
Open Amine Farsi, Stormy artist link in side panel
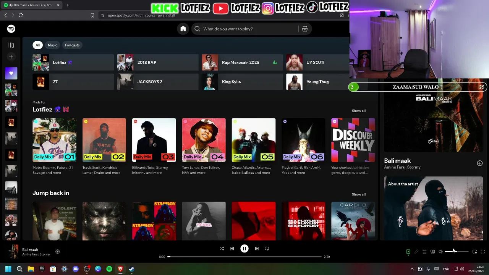[402, 167]
